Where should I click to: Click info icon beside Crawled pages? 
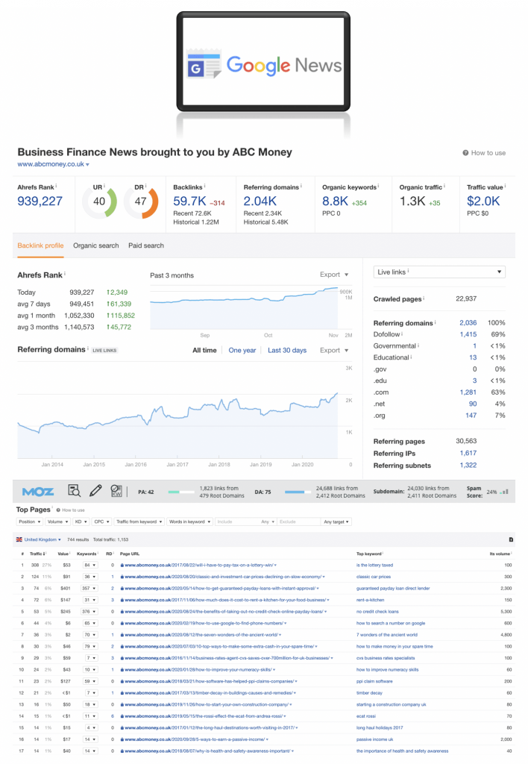(x=424, y=298)
